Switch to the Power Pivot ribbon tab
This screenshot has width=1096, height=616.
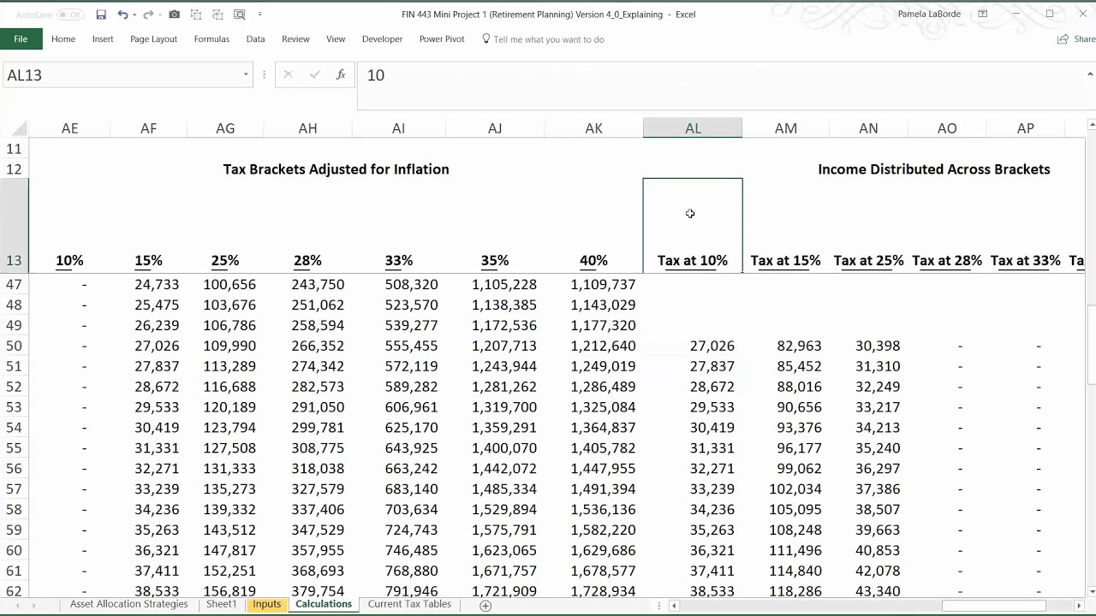(x=442, y=39)
